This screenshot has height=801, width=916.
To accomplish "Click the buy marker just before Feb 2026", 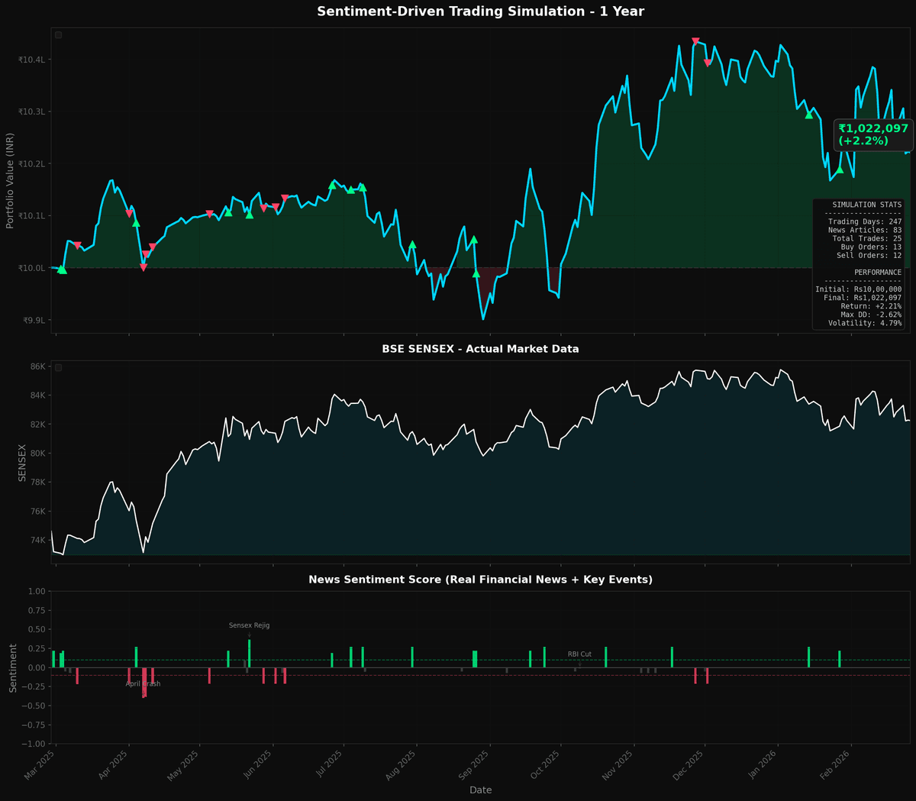I will pyautogui.click(x=840, y=170).
